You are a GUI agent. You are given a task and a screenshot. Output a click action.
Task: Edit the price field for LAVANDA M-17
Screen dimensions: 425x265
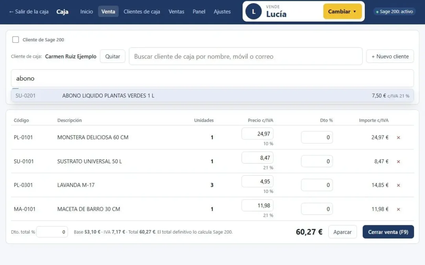tap(257, 181)
